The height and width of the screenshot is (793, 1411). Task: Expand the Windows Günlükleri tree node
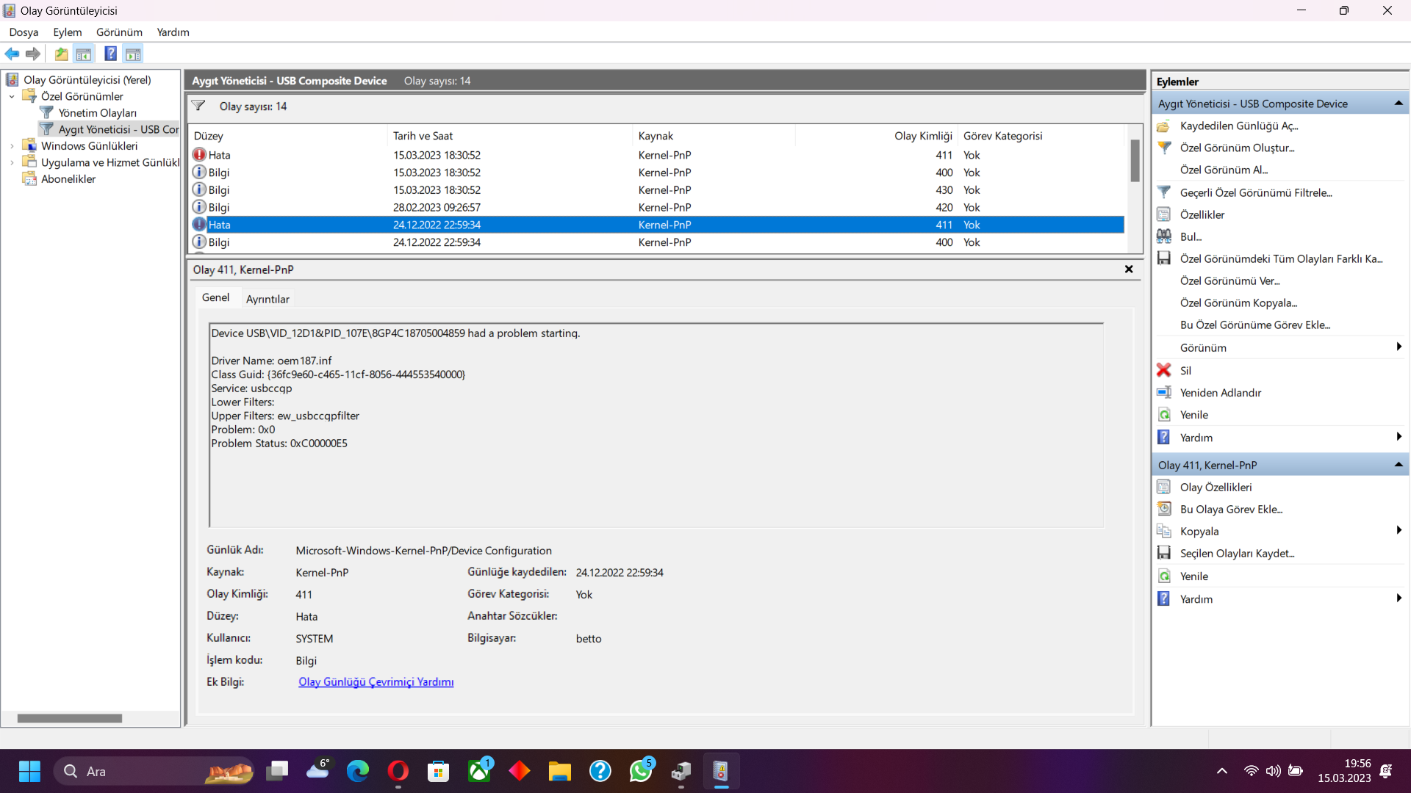point(12,146)
